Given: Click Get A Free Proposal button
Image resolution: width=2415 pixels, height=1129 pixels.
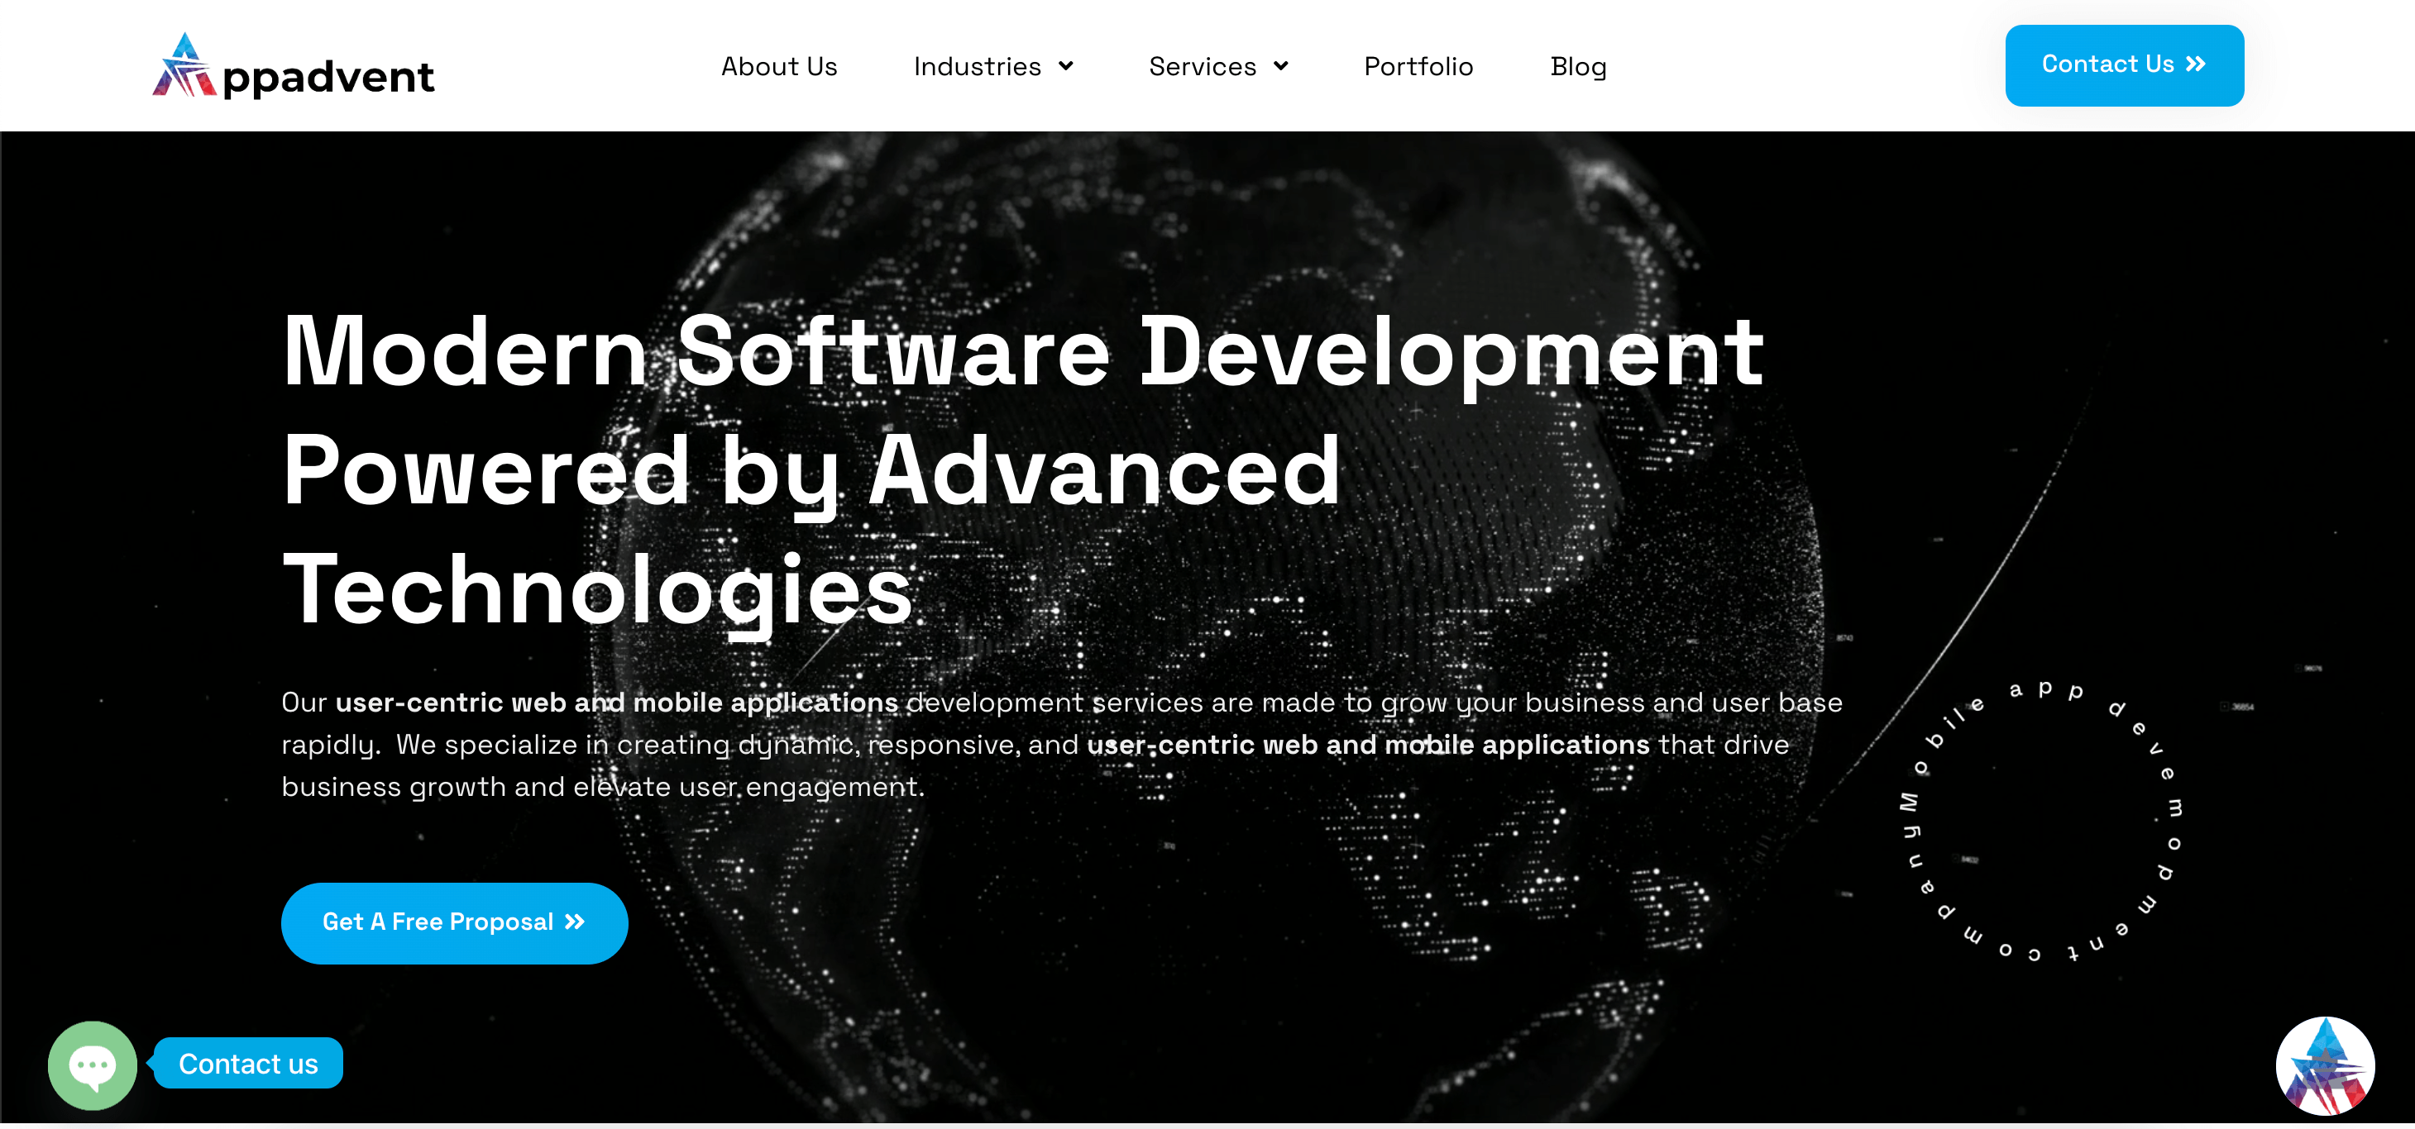Looking at the screenshot, I should (437, 923).
